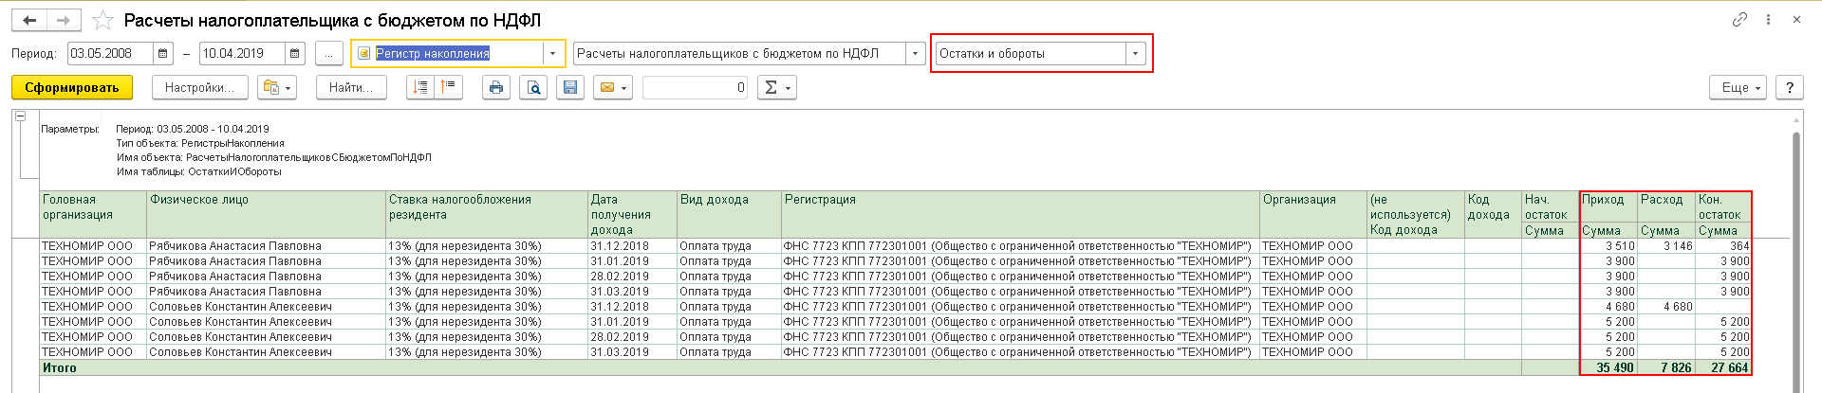The height and width of the screenshot is (393, 1822).
Task: Collapse the Параметры section with minus toggle
Action: 20,116
